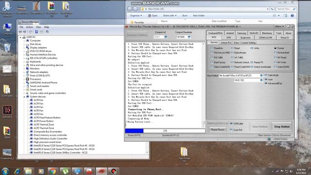The width and height of the screenshot is (311, 175).
Task: Open Action menu in Device Manager
Action: pos(30,27)
